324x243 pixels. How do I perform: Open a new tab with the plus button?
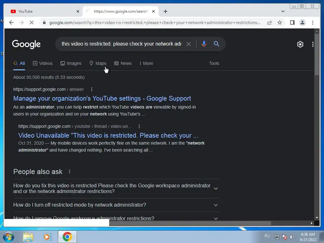pos(165,11)
